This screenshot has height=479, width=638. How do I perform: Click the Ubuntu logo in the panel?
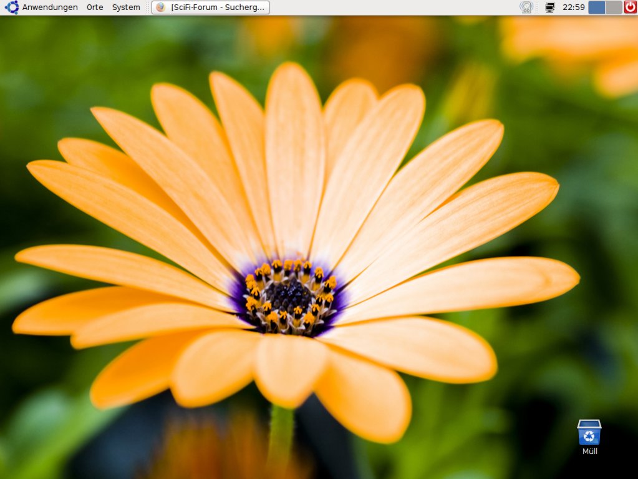(12, 7)
